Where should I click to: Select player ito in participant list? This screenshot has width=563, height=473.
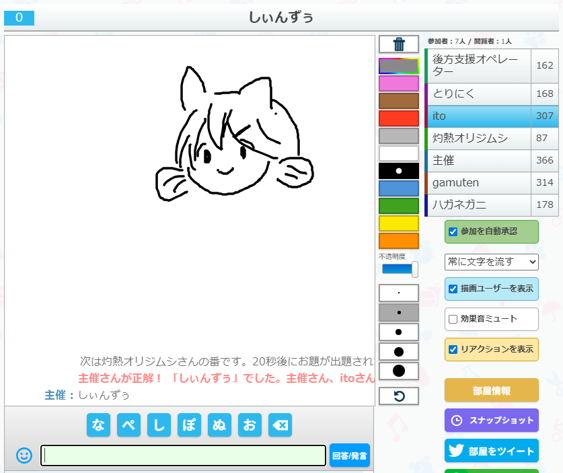coord(478,116)
